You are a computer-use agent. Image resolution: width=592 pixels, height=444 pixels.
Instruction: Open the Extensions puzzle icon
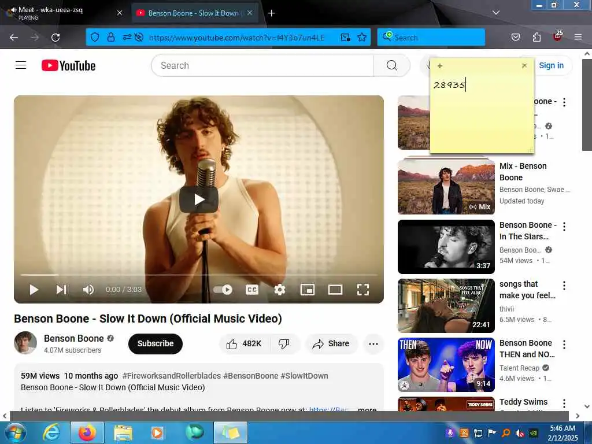pyautogui.click(x=536, y=37)
